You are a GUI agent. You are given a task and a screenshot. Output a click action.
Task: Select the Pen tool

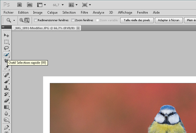6,127
